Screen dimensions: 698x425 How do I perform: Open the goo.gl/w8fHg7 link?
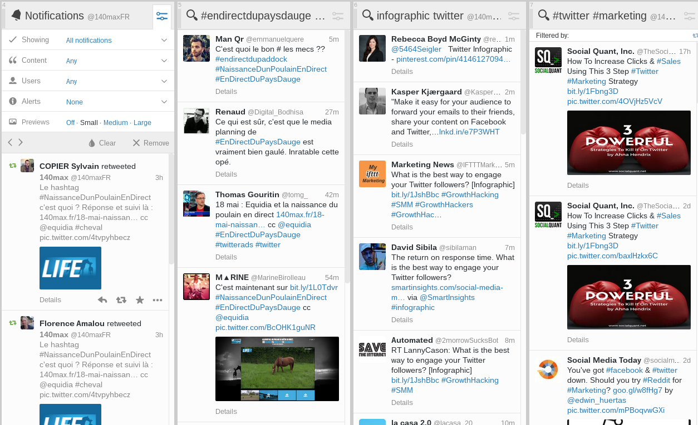coord(637,390)
